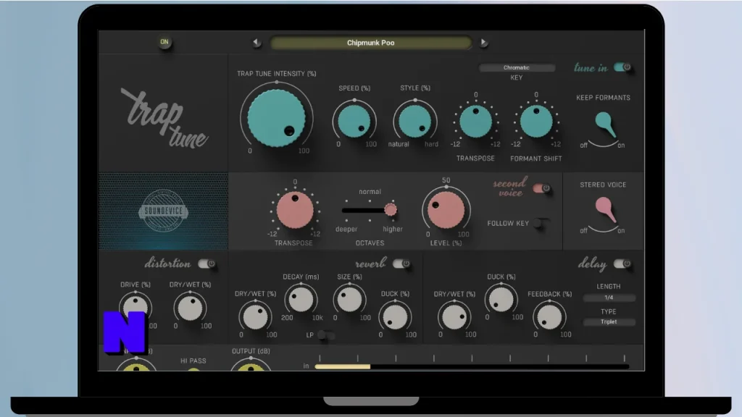Click the yellow Output knob
Viewport: 742px width, 417px height.
click(x=250, y=366)
